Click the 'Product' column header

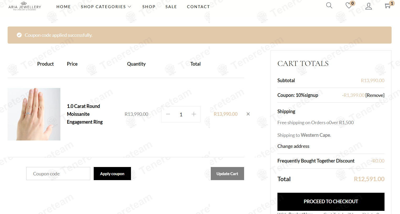[x=45, y=64]
